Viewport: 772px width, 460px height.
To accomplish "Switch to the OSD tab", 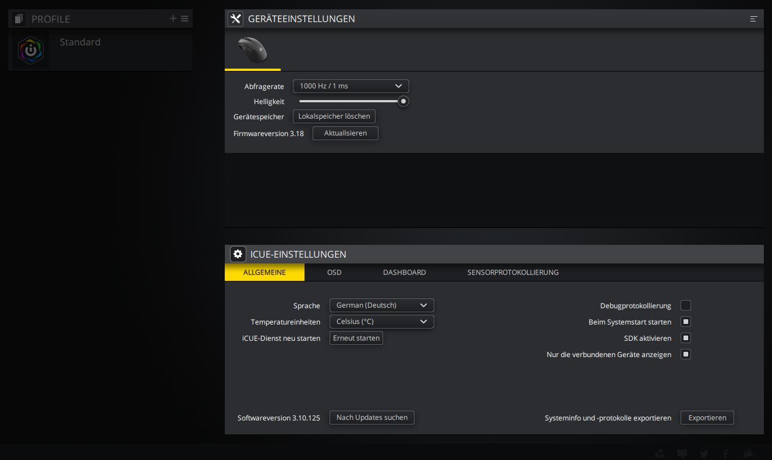I will [x=334, y=272].
